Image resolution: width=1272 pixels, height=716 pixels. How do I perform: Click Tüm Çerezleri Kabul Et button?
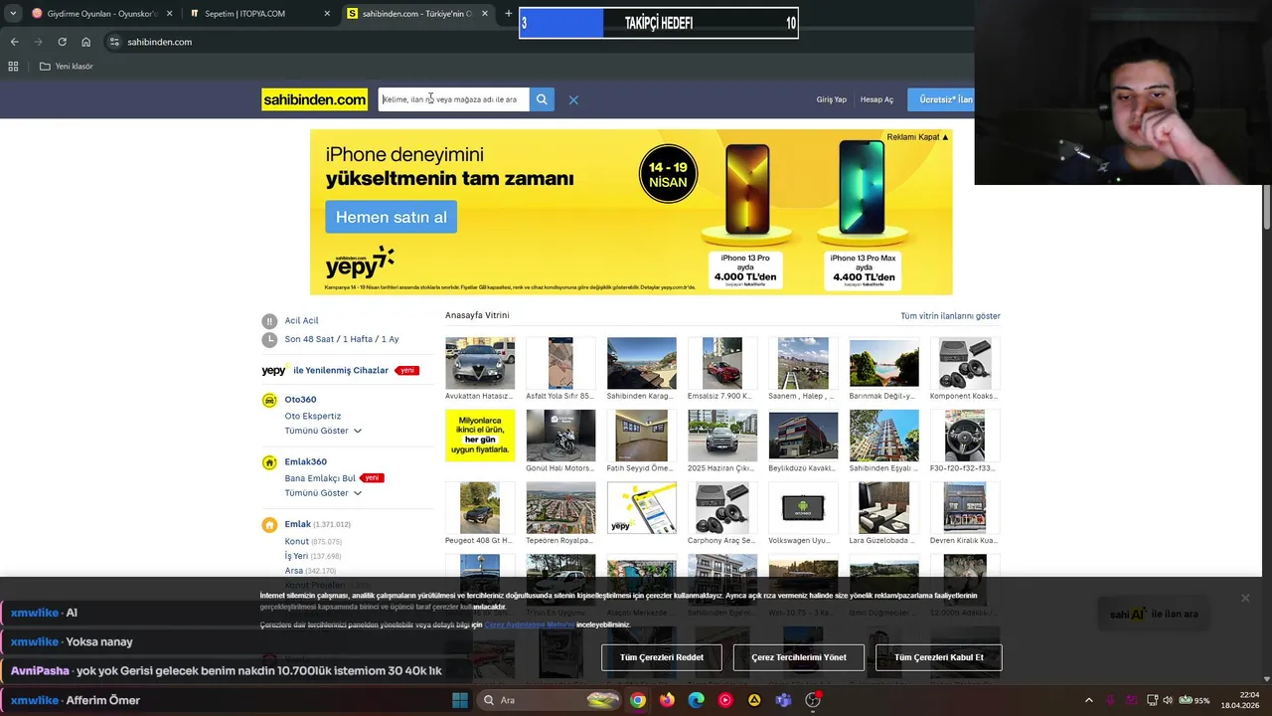[939, 657]
